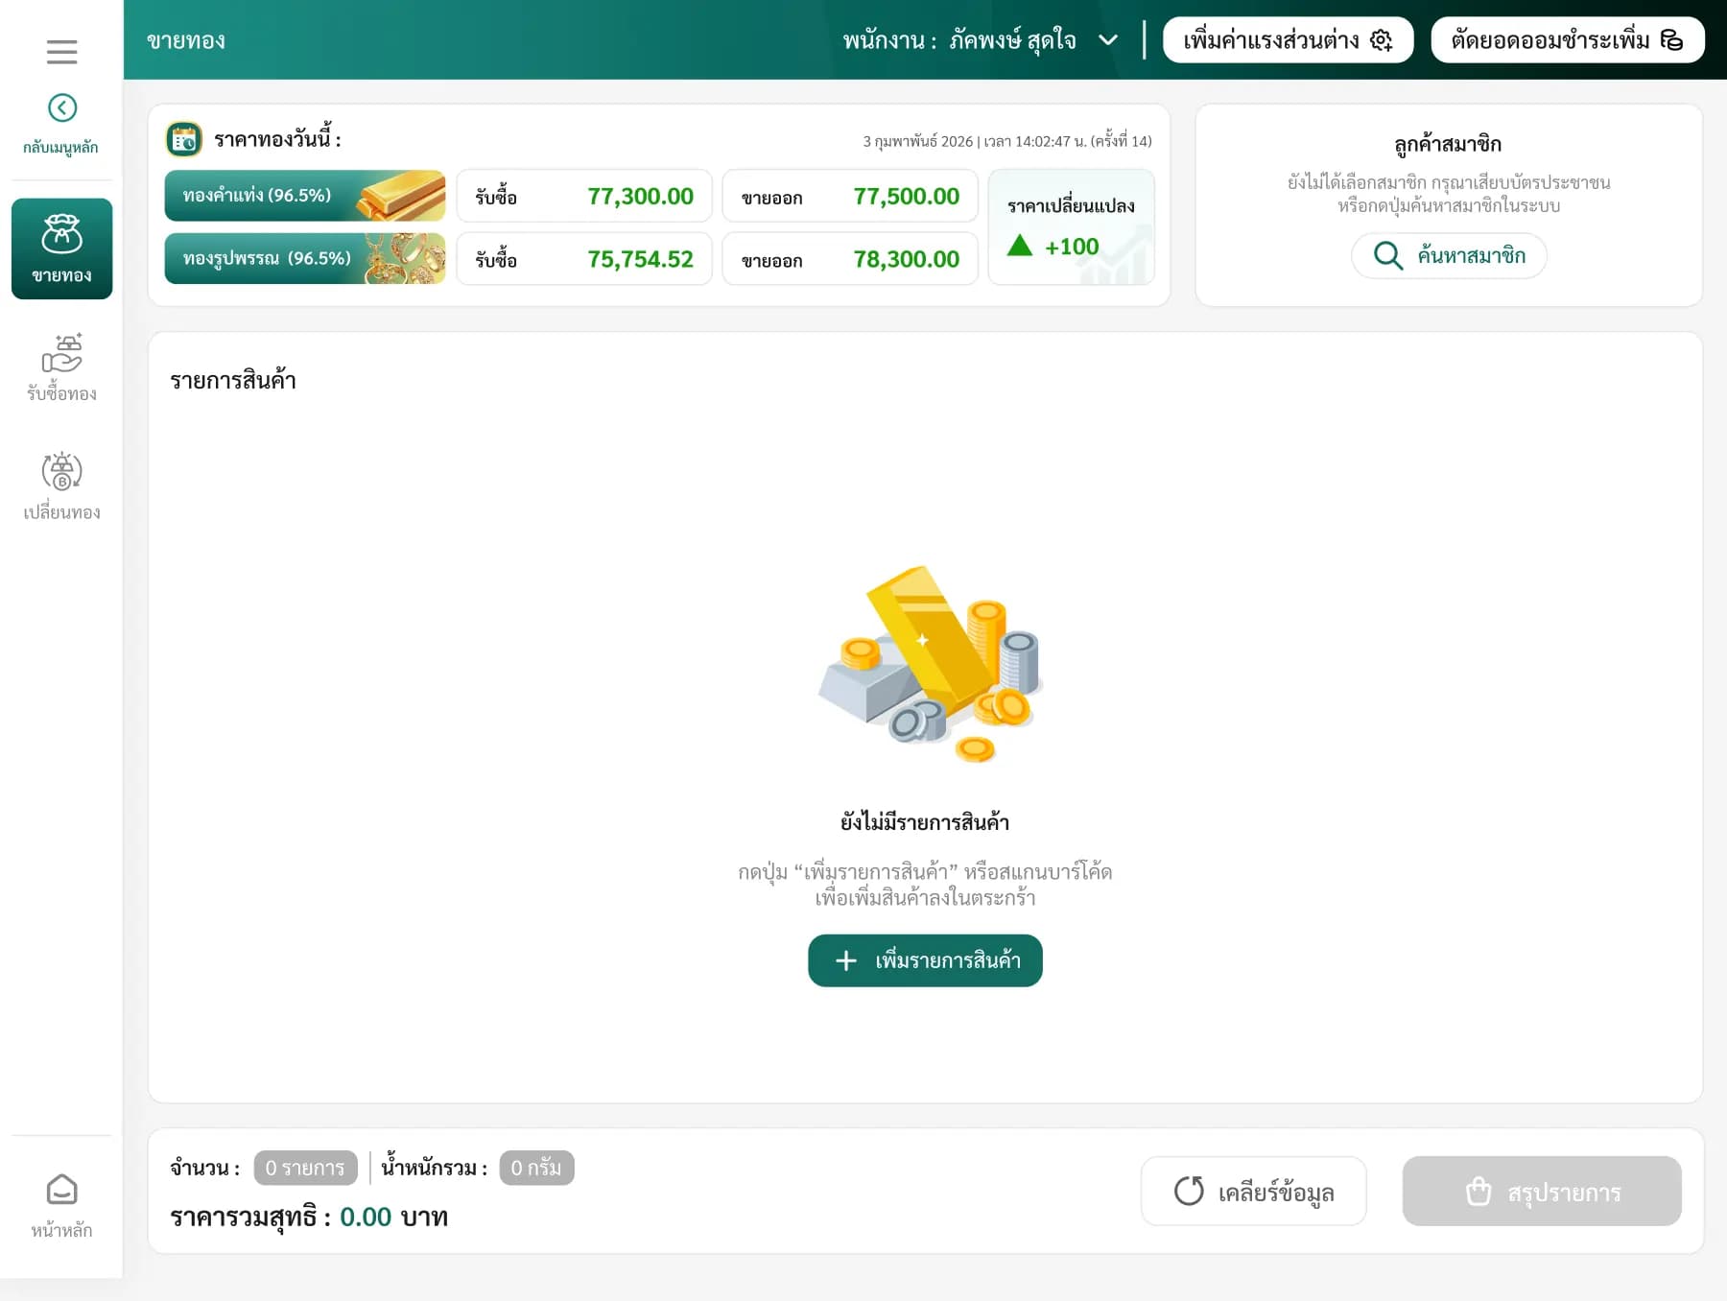Click the ราคาเปลี่ยนแปลง label

(1071, 205)
